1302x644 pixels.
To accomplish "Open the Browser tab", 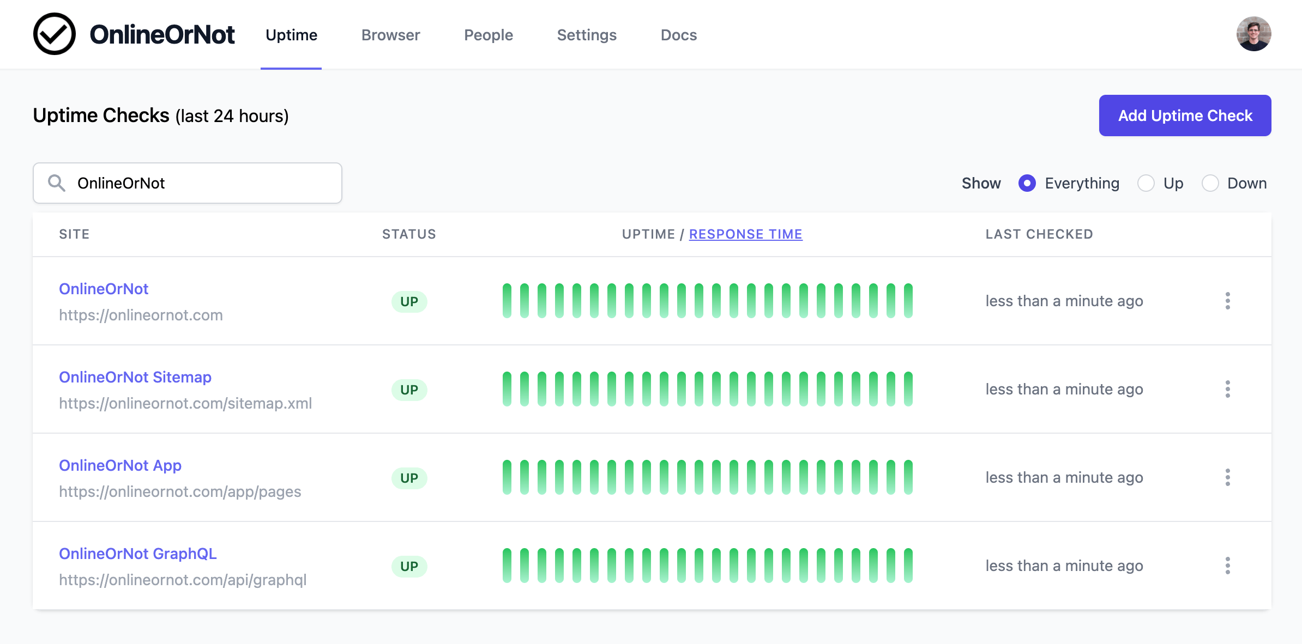I will point(390,35).
